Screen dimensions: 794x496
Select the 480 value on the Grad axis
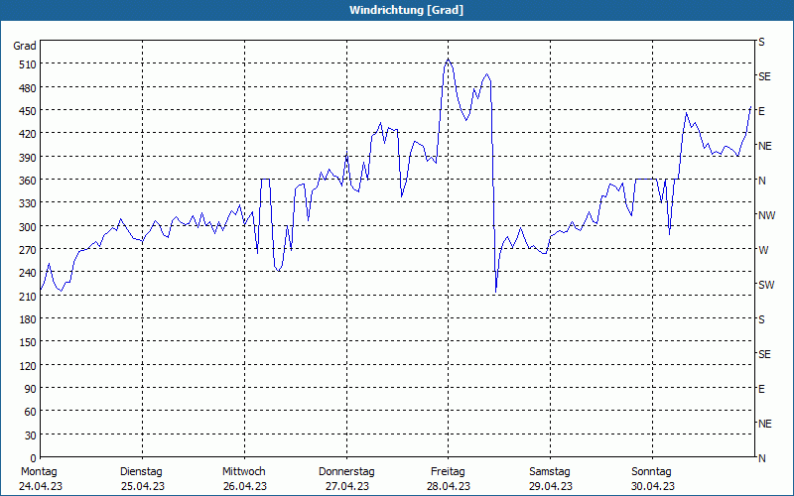29,88
